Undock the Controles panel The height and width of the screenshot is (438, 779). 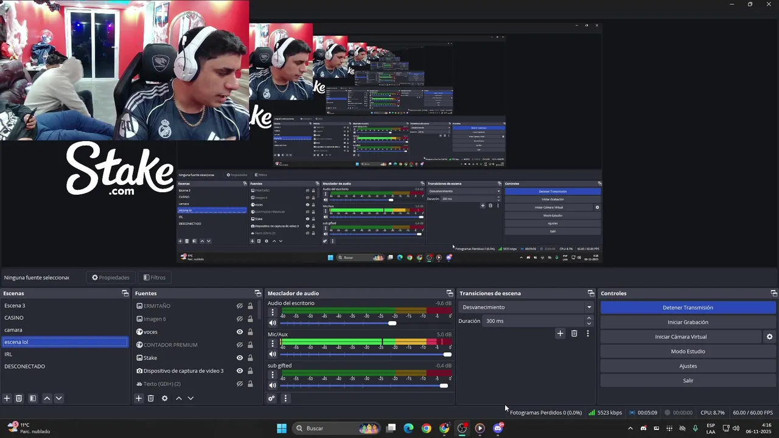pos(774,293)
